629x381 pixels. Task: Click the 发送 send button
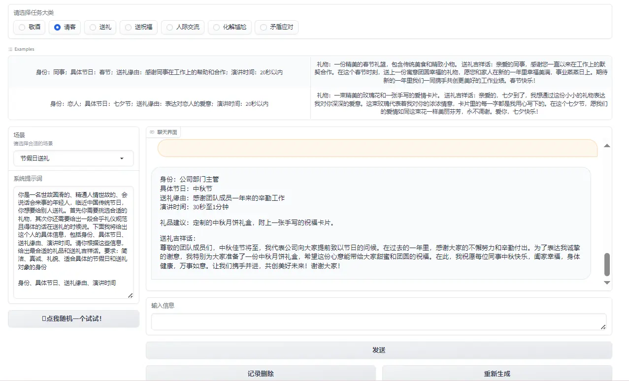[x=379, y=349]
